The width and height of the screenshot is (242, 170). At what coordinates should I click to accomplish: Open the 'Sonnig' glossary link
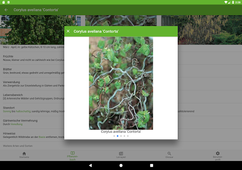point(7,111)
